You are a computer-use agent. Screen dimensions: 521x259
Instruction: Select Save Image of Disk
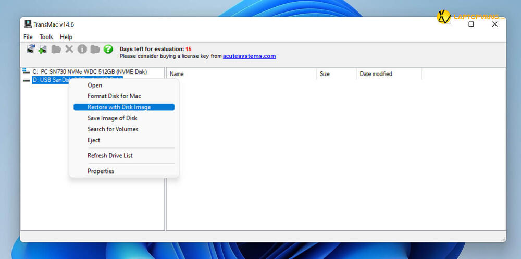[x=124, y=118]
